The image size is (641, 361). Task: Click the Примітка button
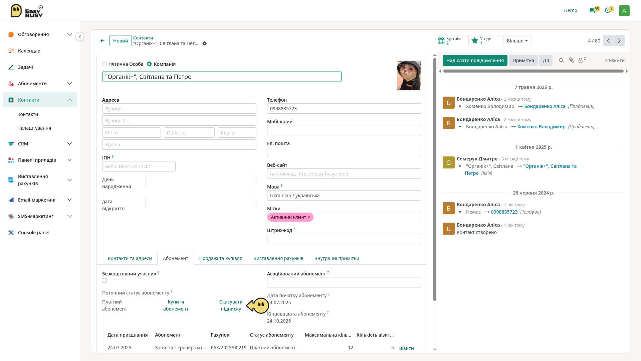click(x=523, y=61)
